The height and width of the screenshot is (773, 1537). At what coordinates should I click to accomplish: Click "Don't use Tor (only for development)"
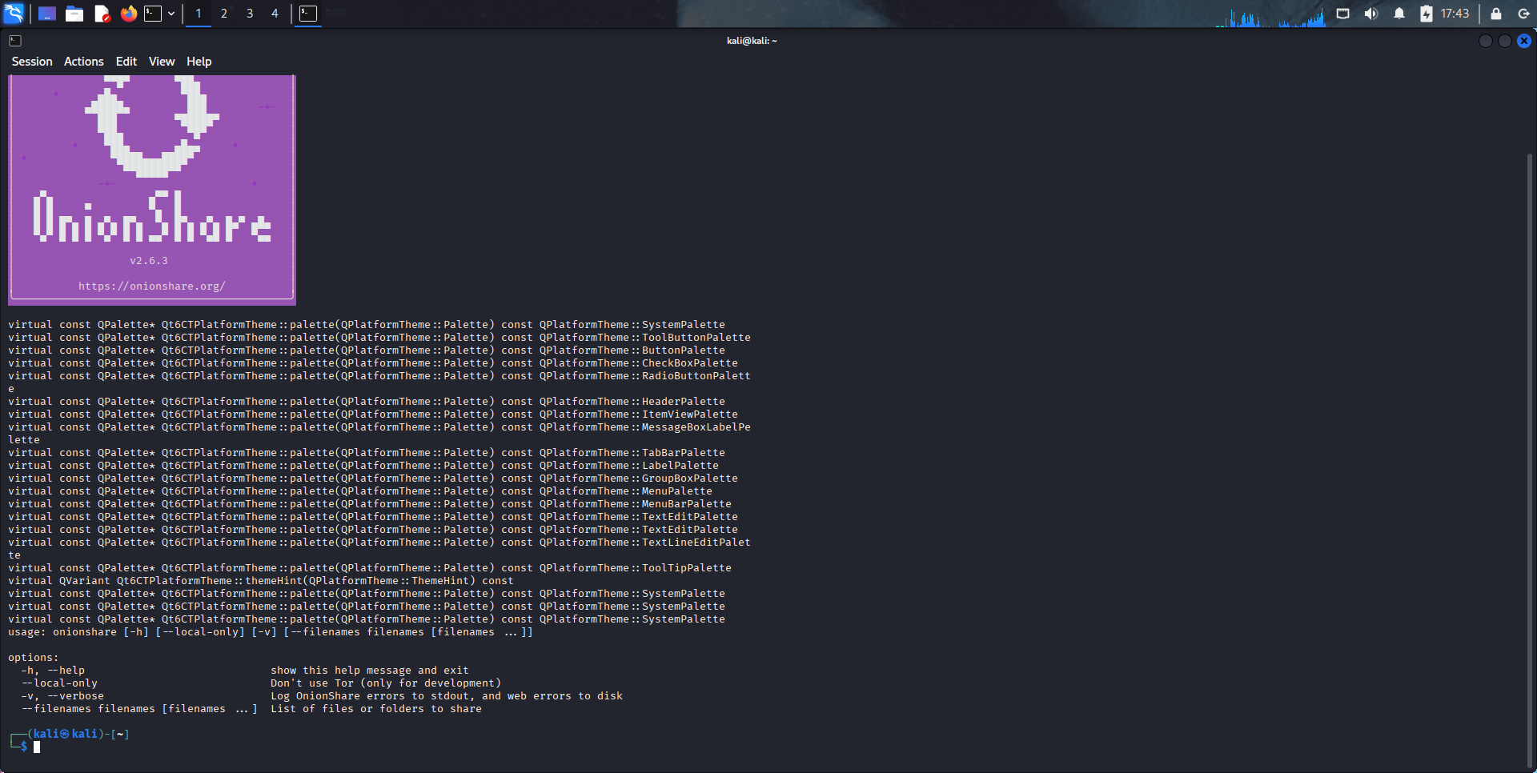coord(386,683)
